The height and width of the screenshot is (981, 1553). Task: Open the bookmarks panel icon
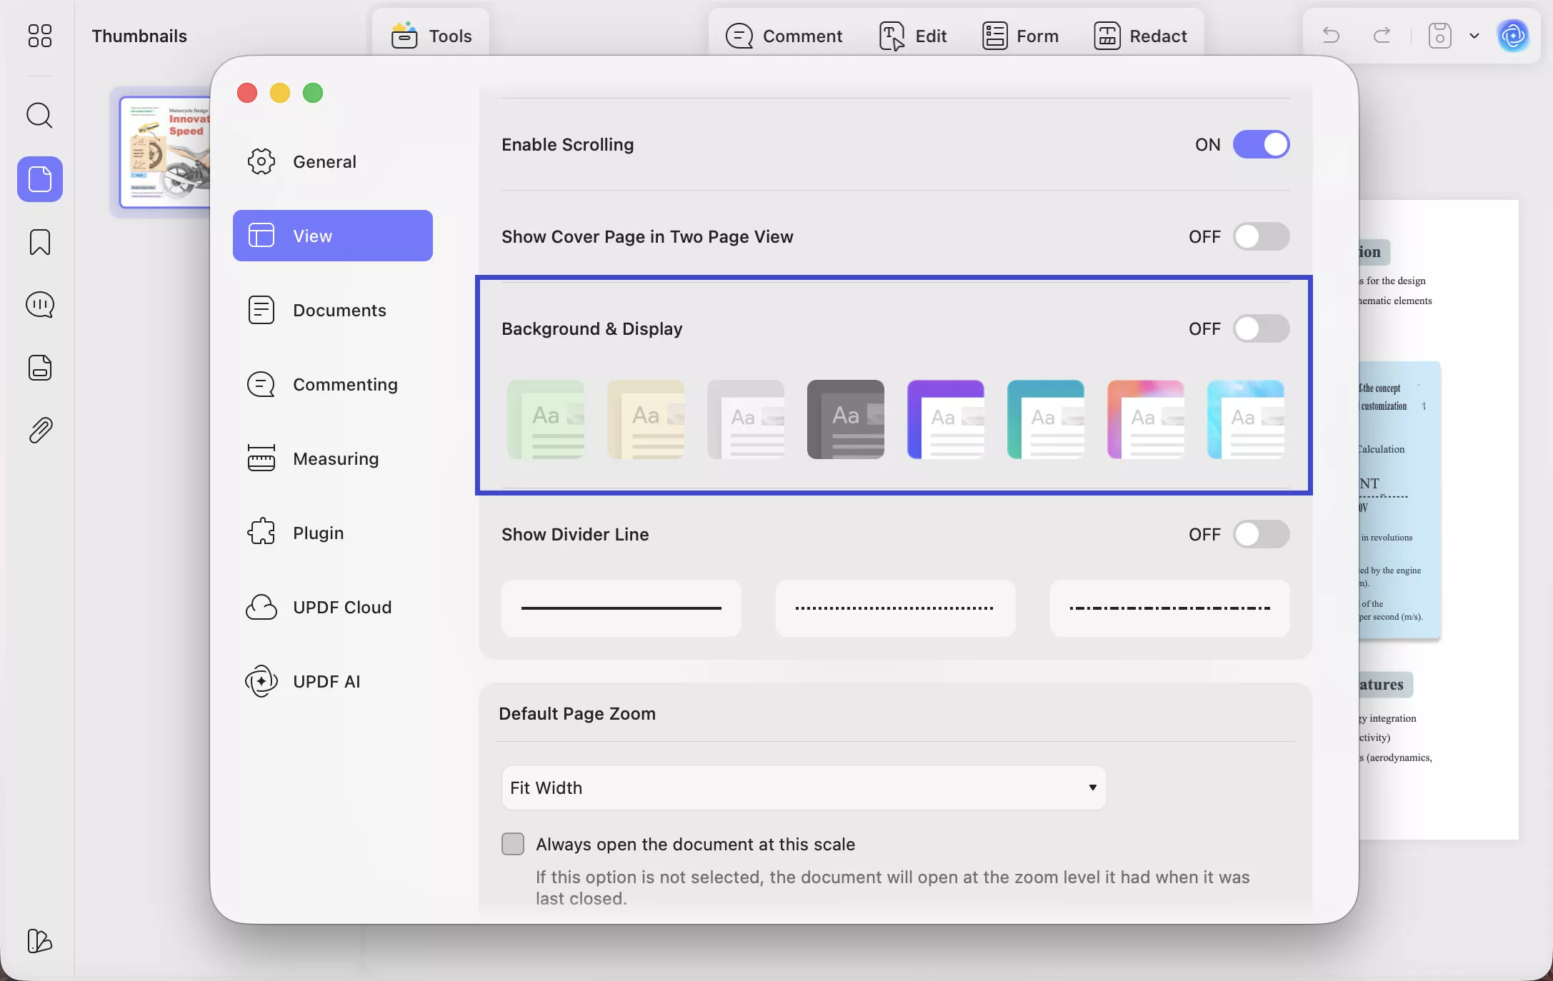click(x=39, y=242)
